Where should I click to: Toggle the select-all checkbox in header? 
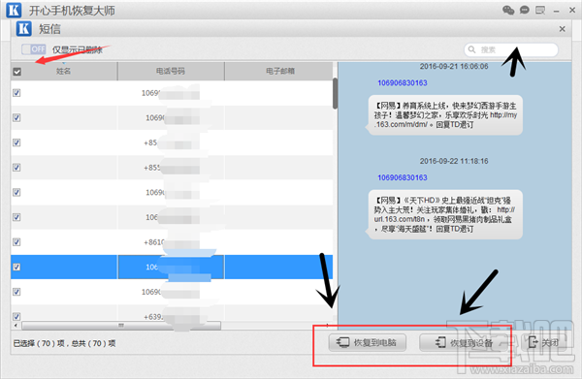(x=16, y=72)
